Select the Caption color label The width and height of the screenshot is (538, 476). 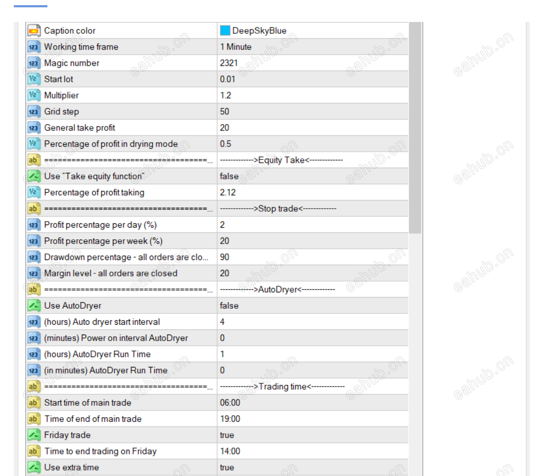pyautogui.click(x=70, y=31)
